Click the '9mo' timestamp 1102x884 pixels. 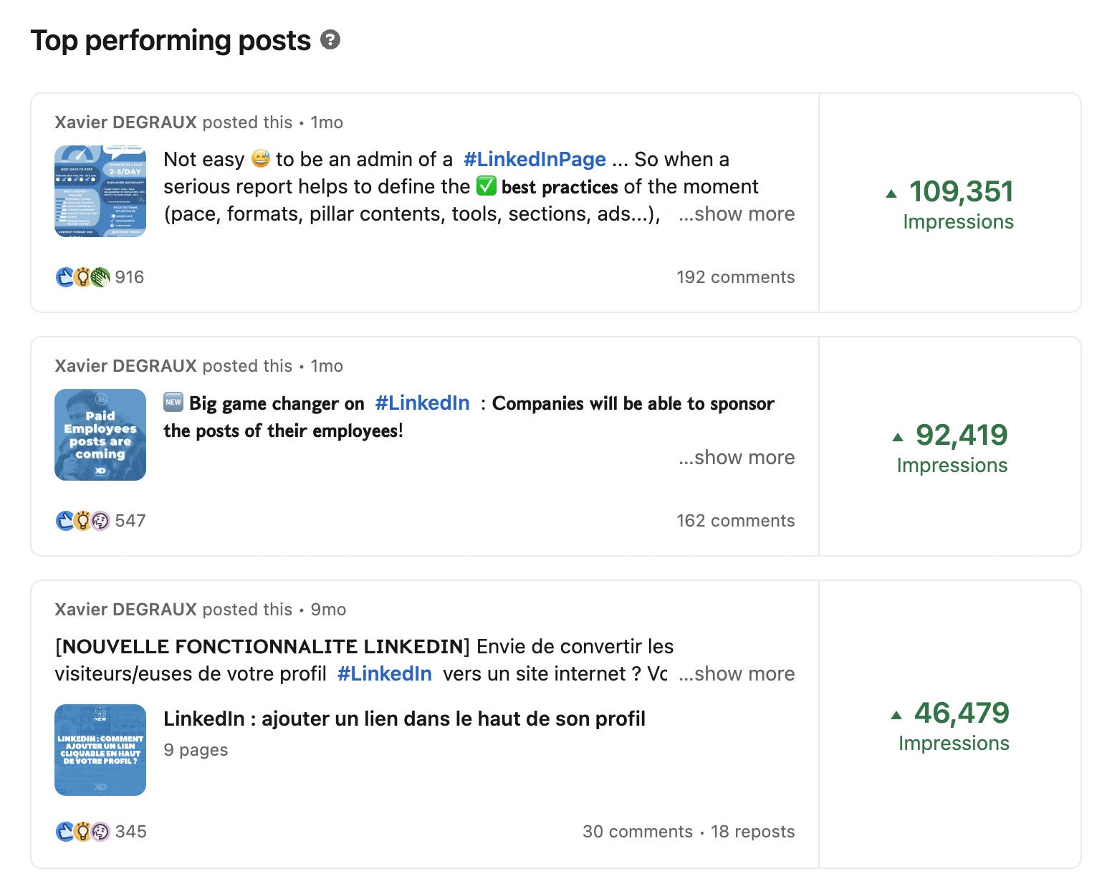pos(328,610)
